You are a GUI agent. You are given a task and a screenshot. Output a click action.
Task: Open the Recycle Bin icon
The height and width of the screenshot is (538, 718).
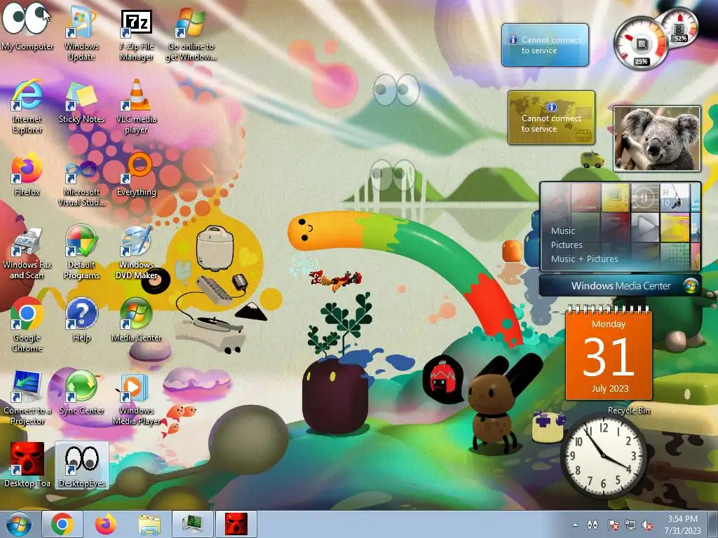click(628, 411)
